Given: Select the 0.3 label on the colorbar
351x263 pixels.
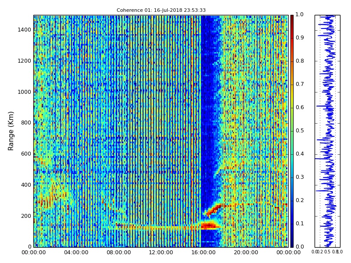Looking at the screenshot, I should tap(300, 177).
